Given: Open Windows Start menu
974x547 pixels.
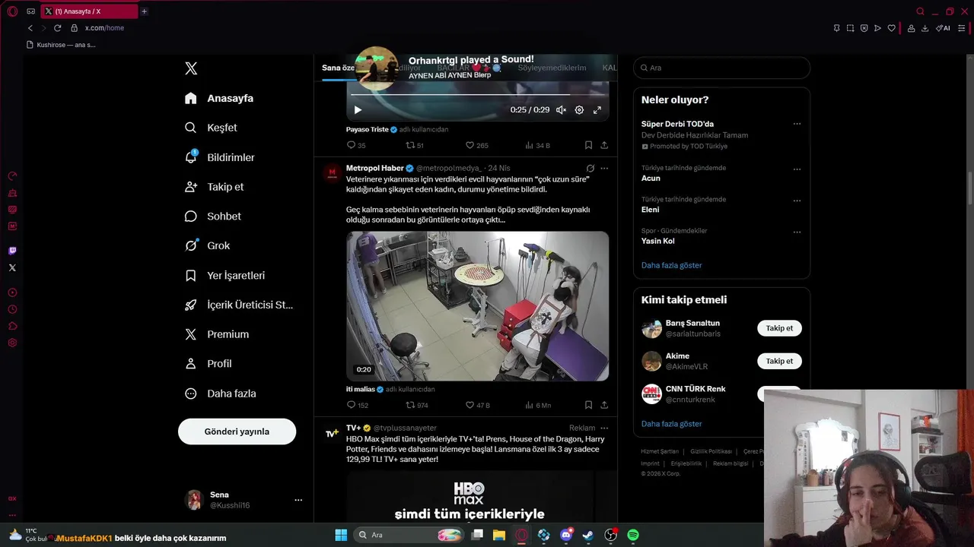Looking at the screenshot, I should (x=341, y=535).
